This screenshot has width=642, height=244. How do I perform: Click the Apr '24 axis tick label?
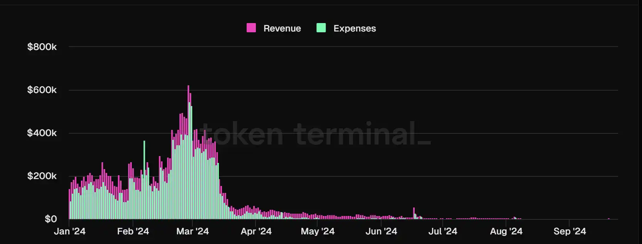pos(256,231)
